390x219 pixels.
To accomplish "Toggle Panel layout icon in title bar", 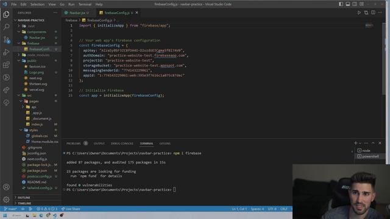I will [x=348, y=4].
